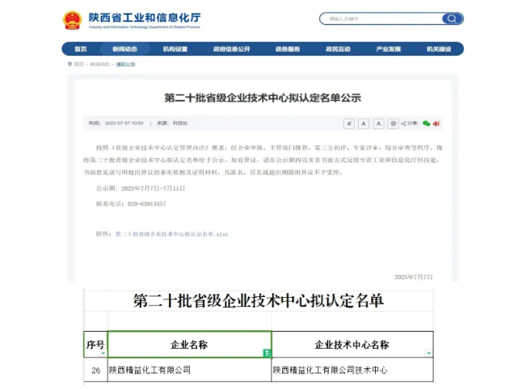Open the 企业名称 column filter dropdown
Viewport: 523px width, 389px height.
pyautogui.click(x=266, y=353)
